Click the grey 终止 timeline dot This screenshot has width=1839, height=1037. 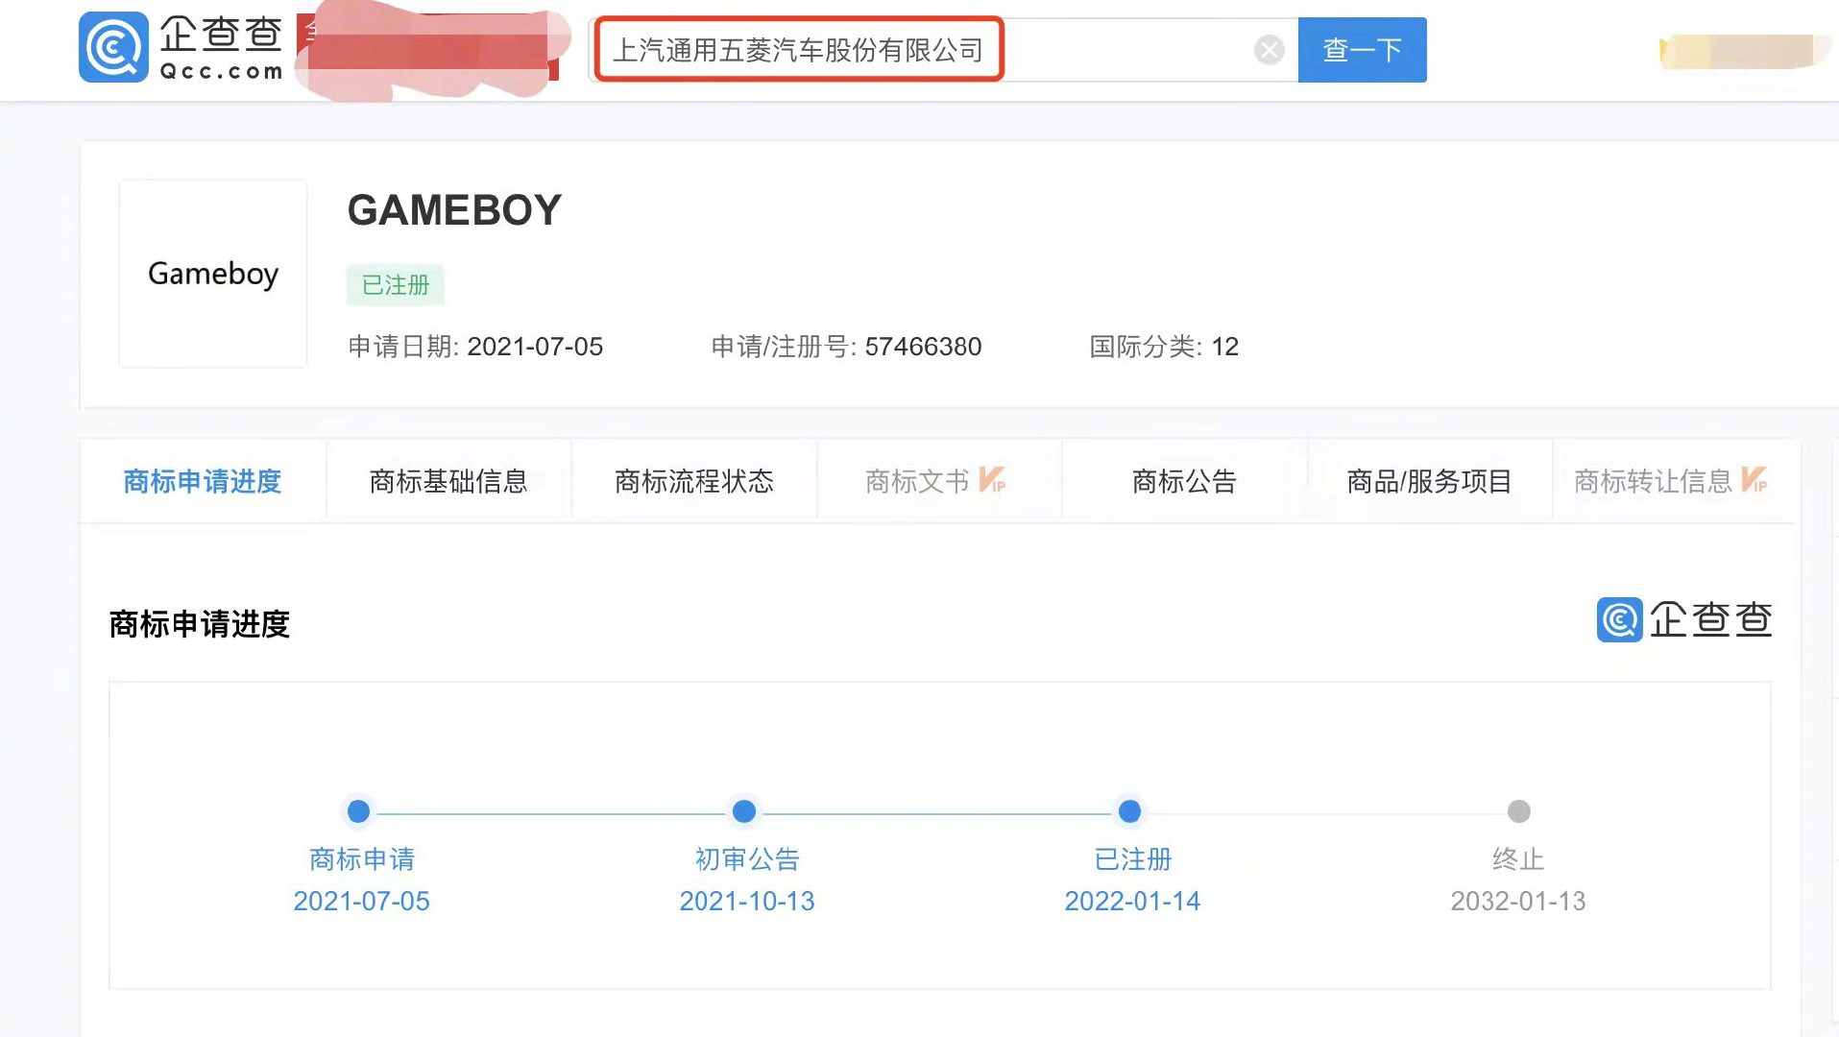[x=1519, y=811]
